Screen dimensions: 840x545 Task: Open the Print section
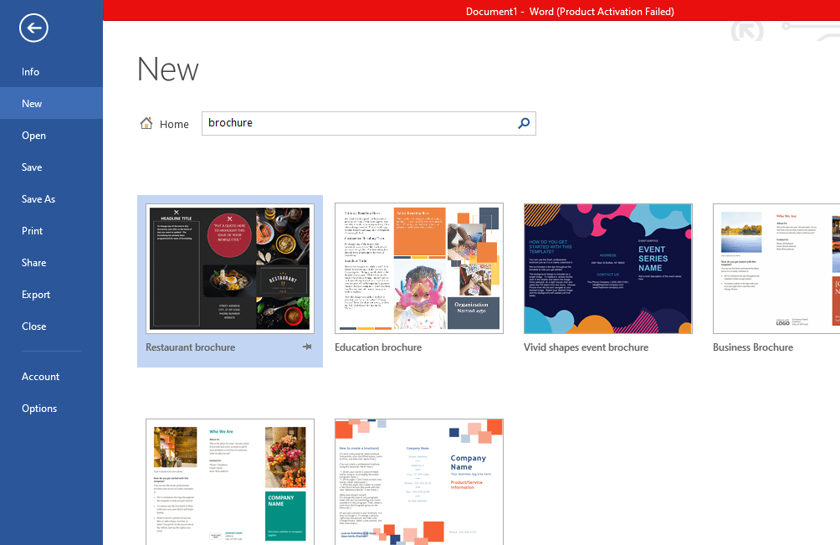point(32,230)
